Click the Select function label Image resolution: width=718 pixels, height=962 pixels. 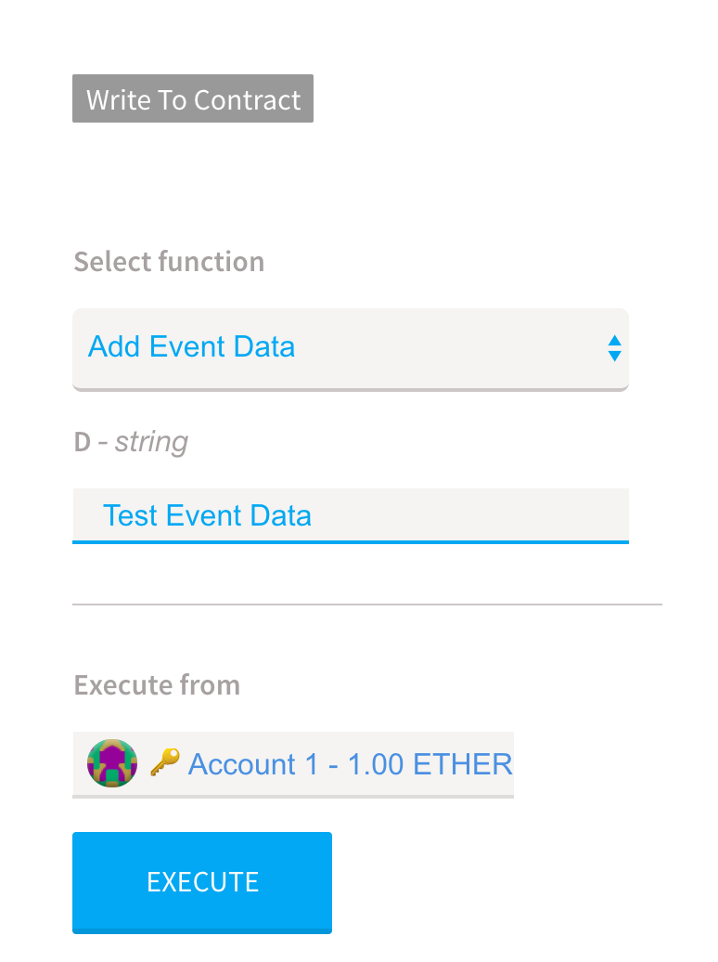click(169, 262)
